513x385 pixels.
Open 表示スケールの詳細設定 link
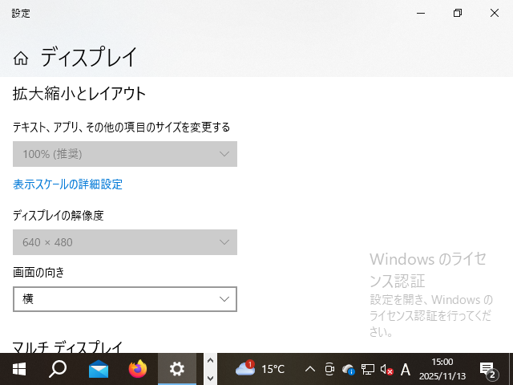tap(67, 184)
